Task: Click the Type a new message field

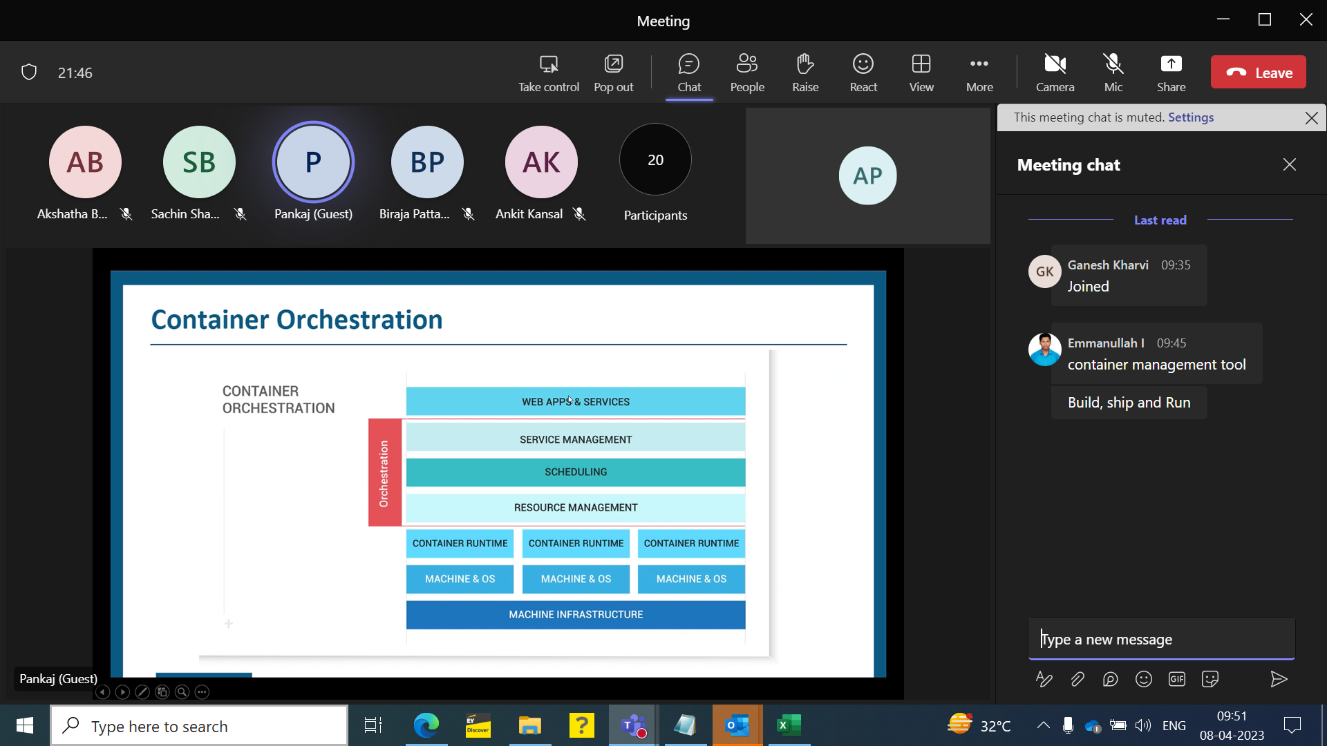Action: click(x=1161, y=639)
